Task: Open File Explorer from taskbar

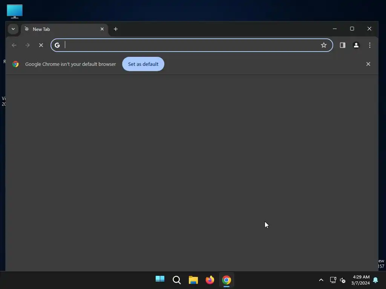Action: click(193, 280)
